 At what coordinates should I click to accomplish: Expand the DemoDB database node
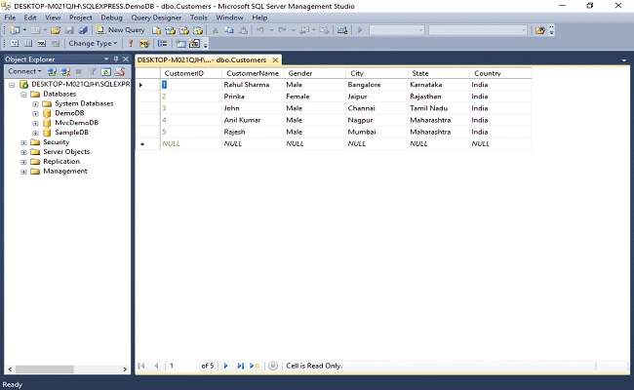(x=35, y=113)
